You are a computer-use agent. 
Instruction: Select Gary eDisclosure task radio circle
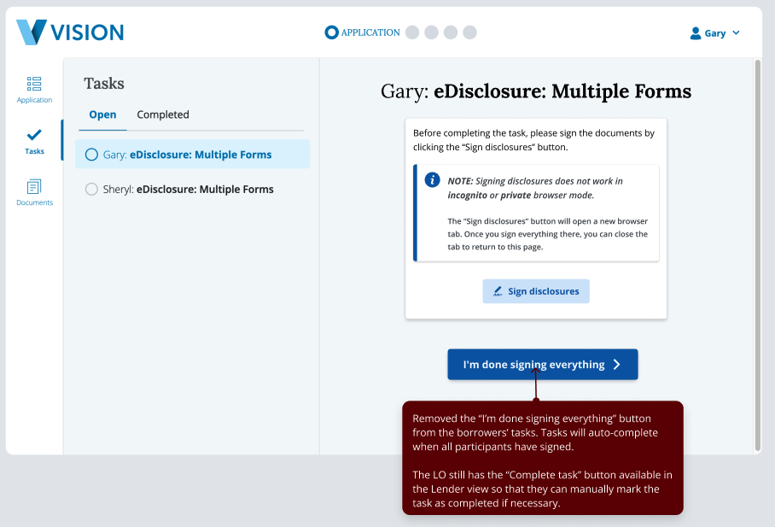pyautogui.click(x=92, y=155)
